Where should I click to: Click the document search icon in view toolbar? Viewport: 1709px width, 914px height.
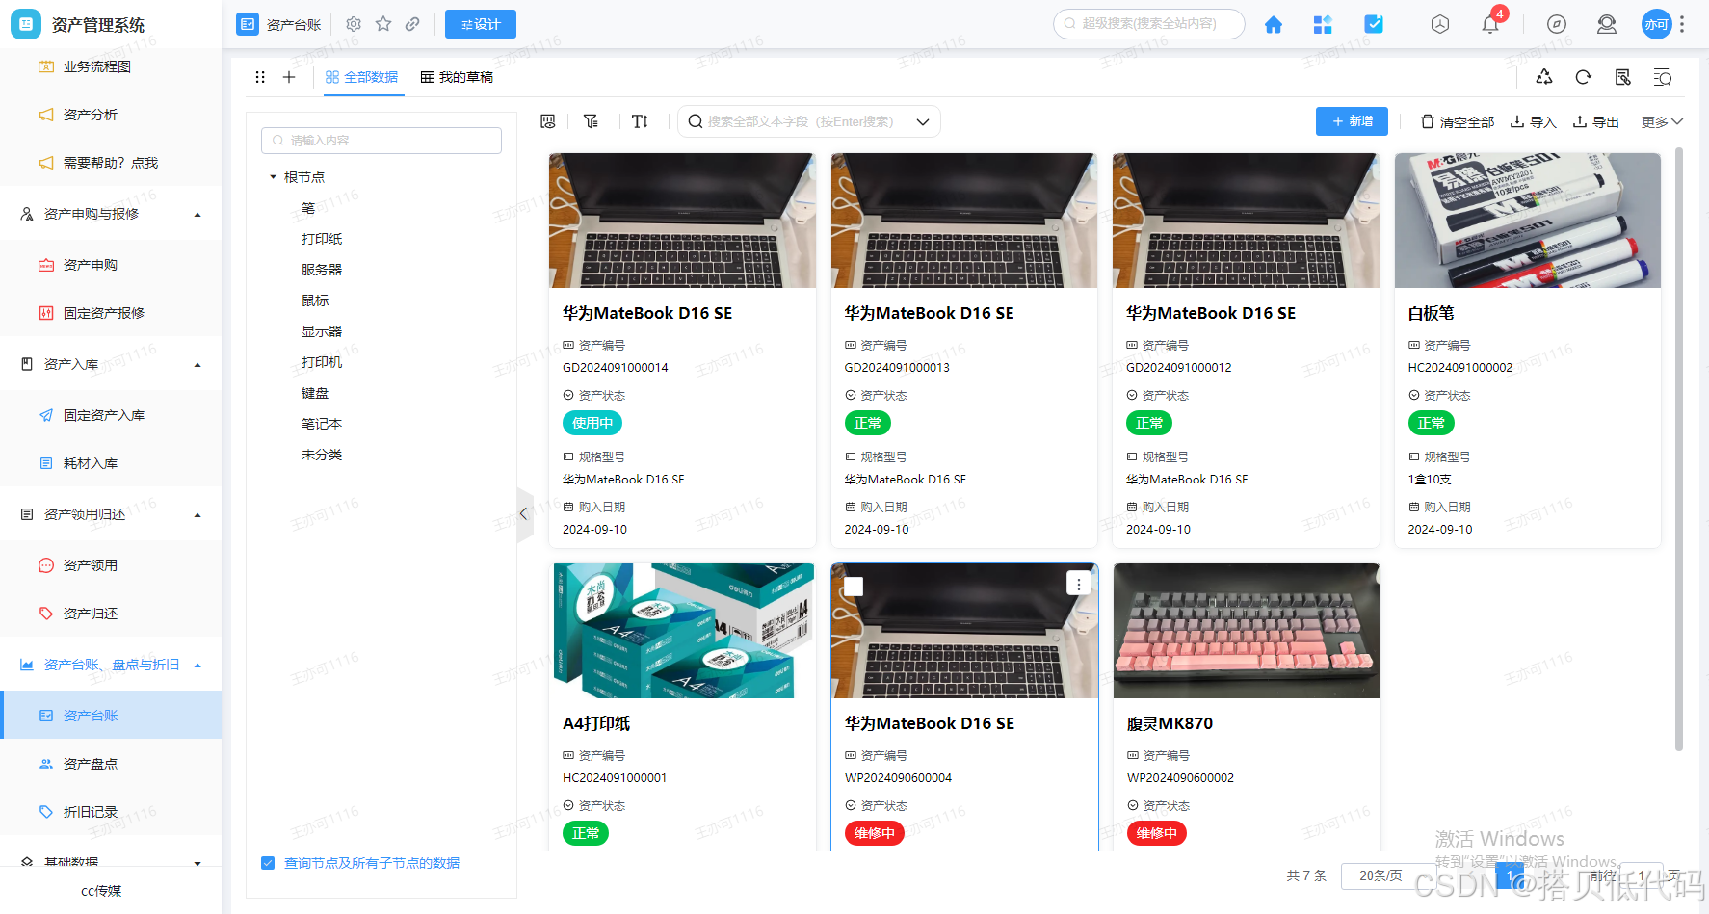[1623, 77]
